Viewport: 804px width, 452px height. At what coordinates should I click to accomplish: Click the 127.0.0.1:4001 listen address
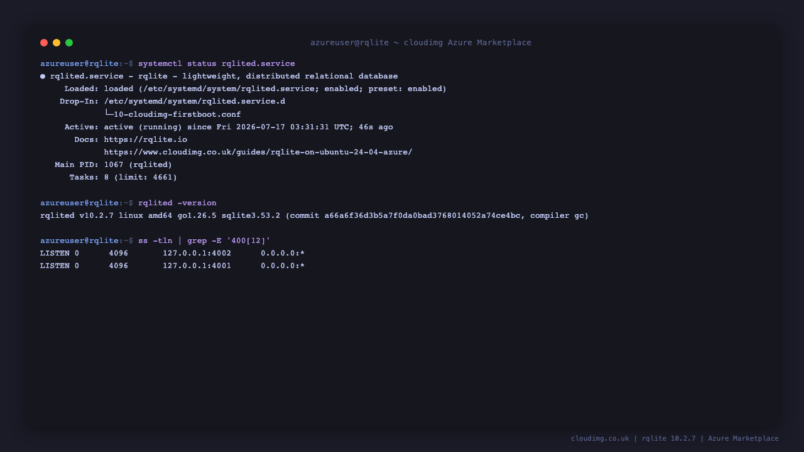point(197,266)
